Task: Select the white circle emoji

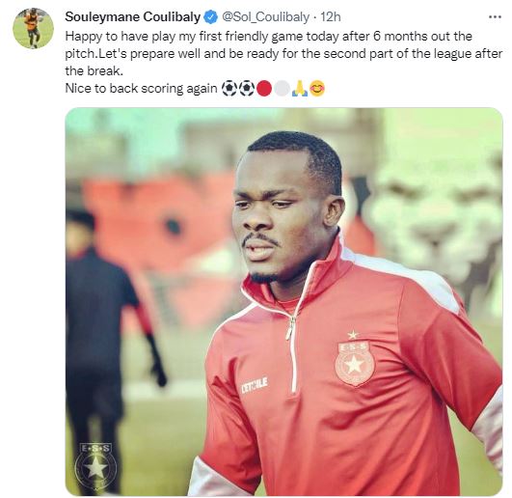Action: click(x=282, y=89)
